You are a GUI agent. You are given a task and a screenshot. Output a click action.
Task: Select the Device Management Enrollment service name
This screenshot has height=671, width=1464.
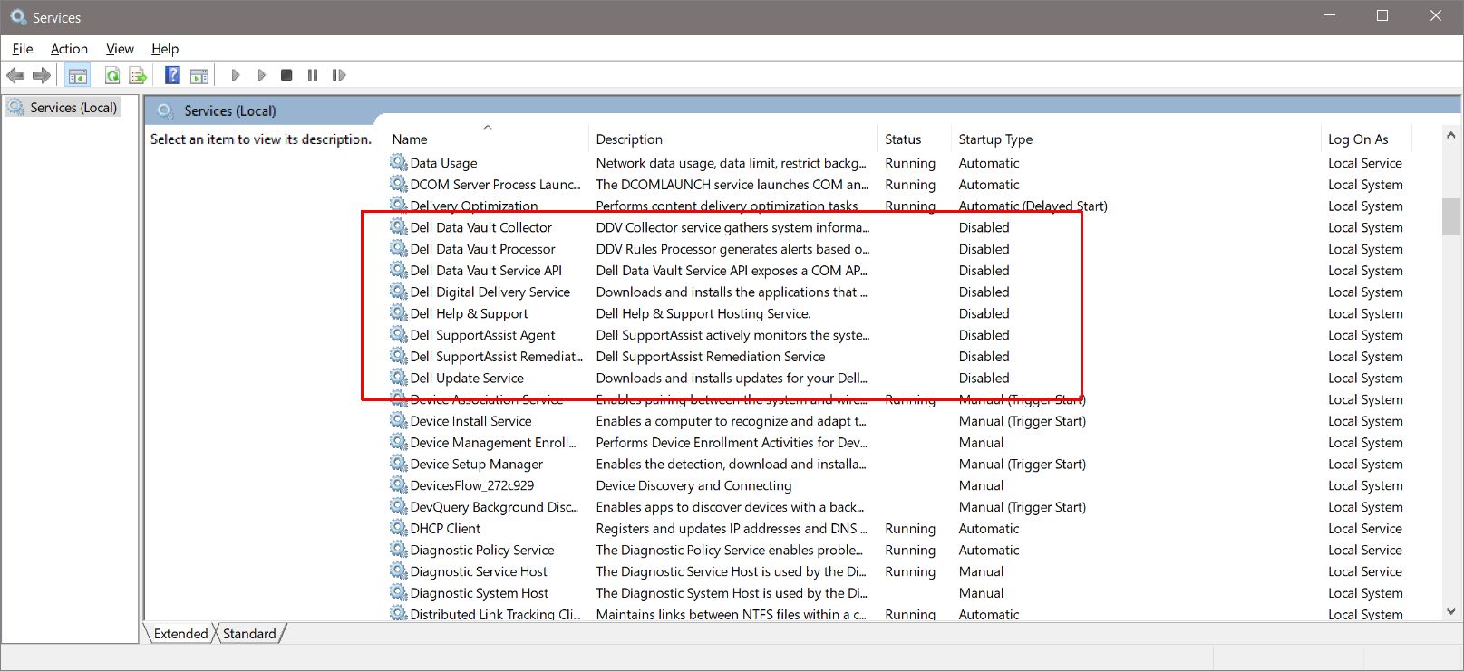(x=493, y=443)
